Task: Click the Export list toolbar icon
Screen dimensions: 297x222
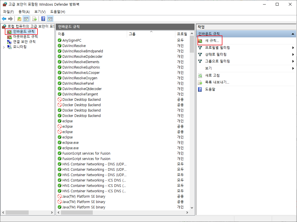Action: tap(35, 19)
